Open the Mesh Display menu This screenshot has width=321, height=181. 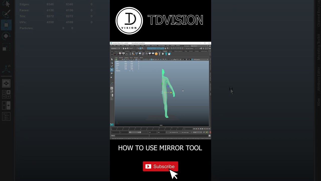(162, 46)
